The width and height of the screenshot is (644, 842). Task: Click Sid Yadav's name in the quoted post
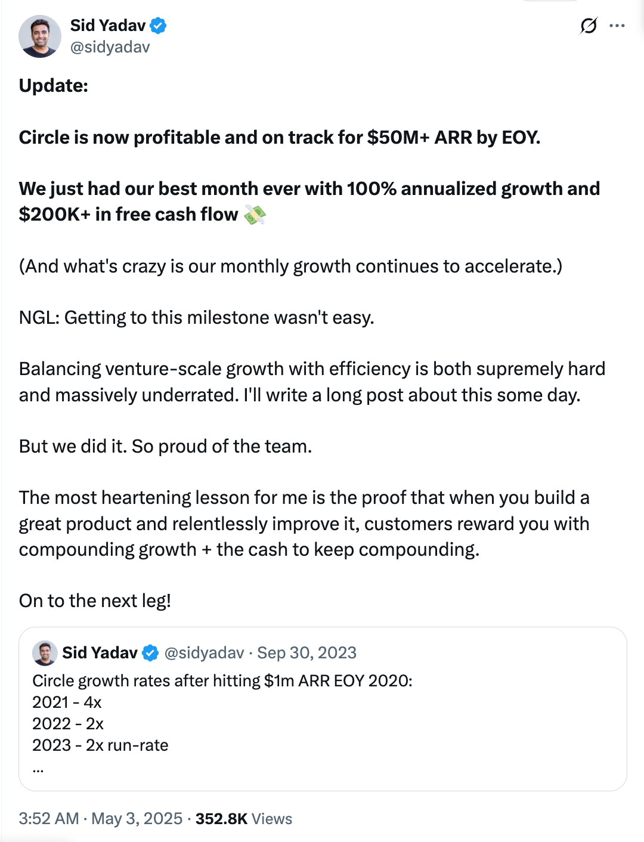point(100,653)
